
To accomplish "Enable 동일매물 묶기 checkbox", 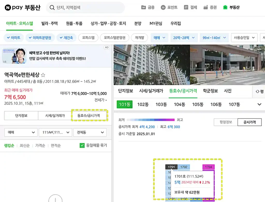I will [x=82, y=146].
